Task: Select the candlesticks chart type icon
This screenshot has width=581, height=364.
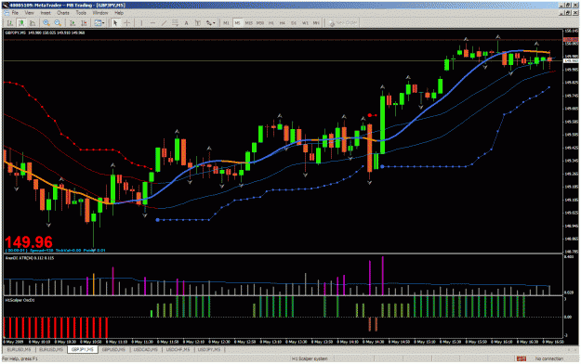Action: point(21,23)
